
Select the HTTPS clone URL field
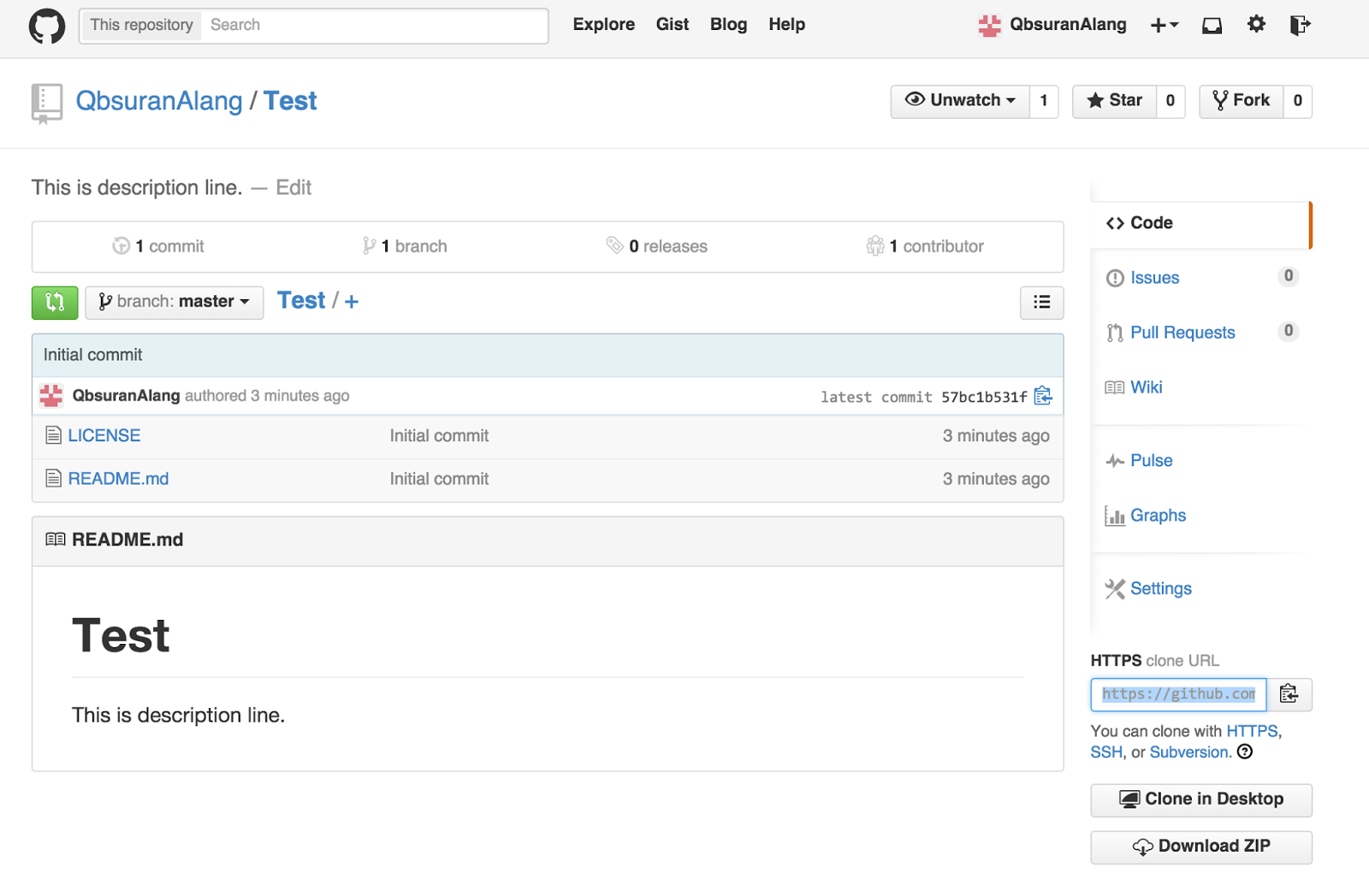tap(1178, 694)
